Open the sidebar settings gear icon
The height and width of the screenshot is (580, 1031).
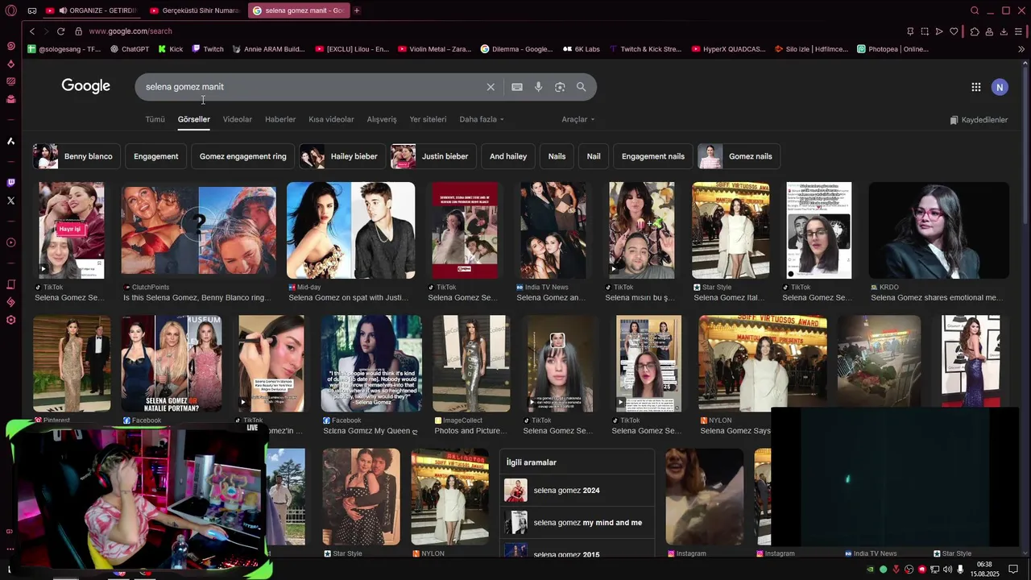[10, 320]
